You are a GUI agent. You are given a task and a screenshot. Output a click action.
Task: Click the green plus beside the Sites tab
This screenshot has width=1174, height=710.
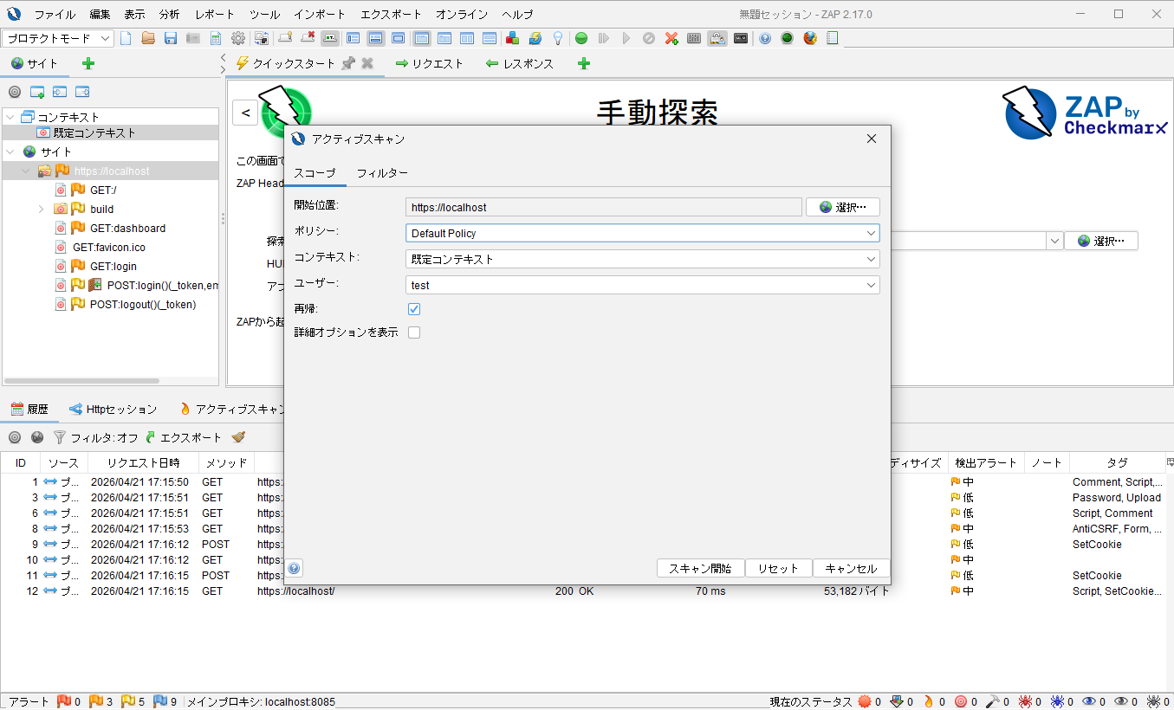coord(88,63)
